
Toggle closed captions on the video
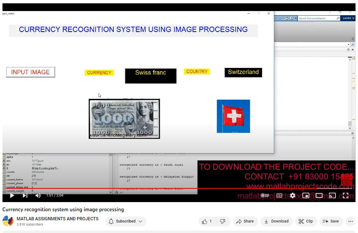[x=279, y=195]
